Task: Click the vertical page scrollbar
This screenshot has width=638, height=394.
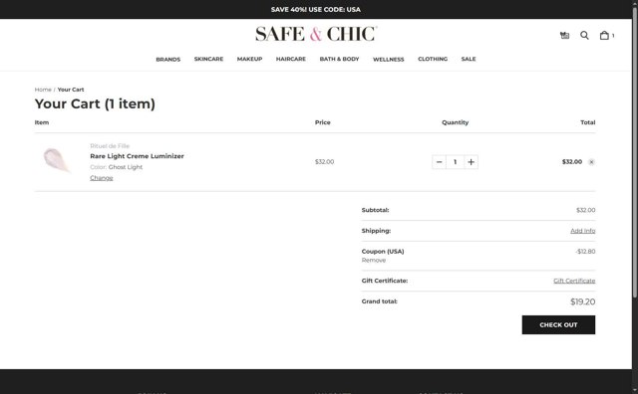Action: tap(635, 154)
